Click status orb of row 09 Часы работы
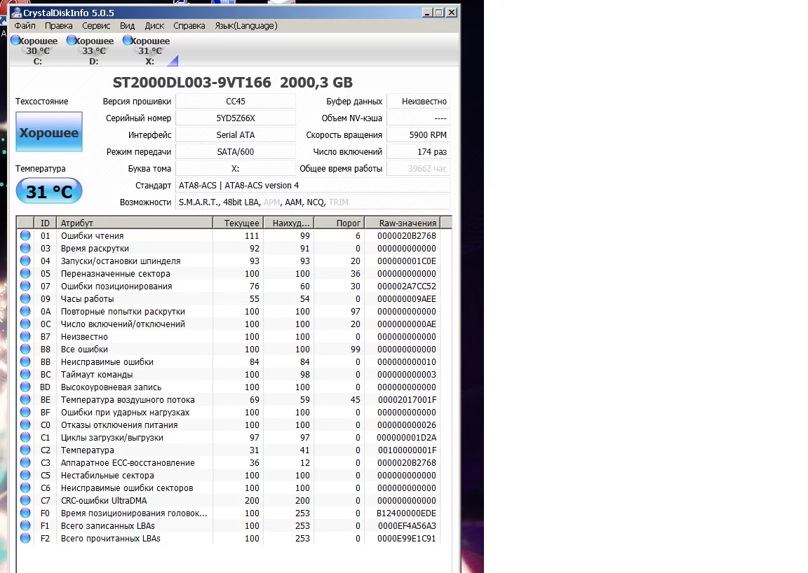The image size is (808, 573). point(25,298)
